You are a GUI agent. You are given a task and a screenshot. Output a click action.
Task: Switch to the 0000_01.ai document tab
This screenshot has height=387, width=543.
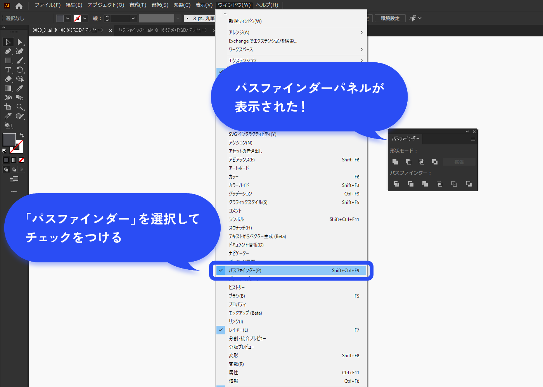67,30
